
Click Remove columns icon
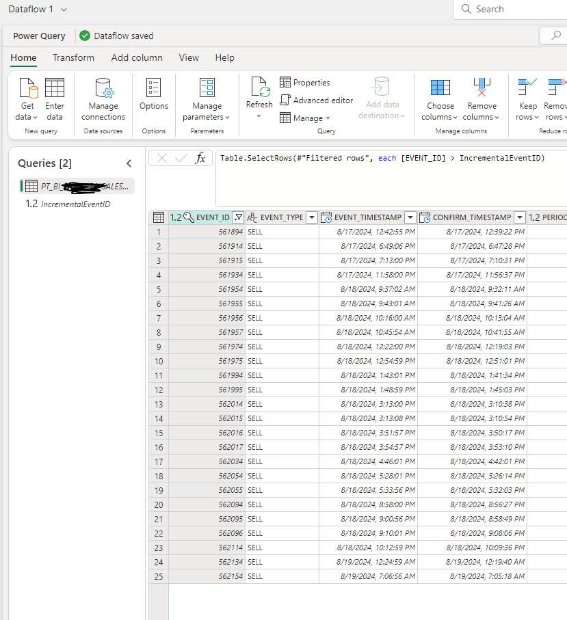[x=482, y=87]
